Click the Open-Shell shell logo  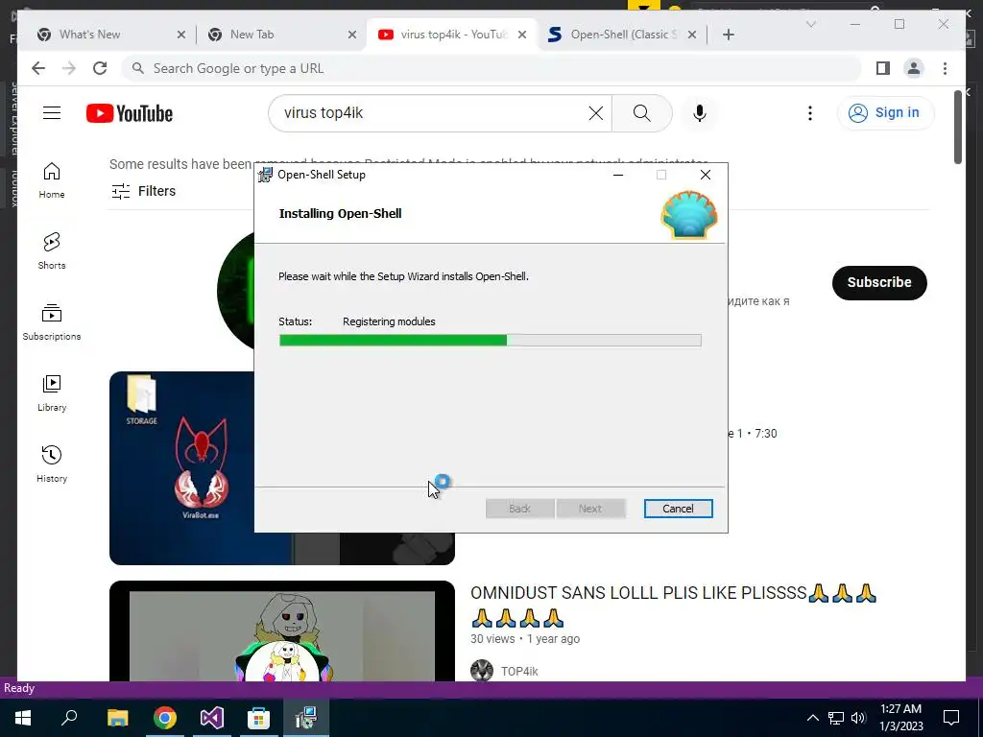(x=689, y=215)
